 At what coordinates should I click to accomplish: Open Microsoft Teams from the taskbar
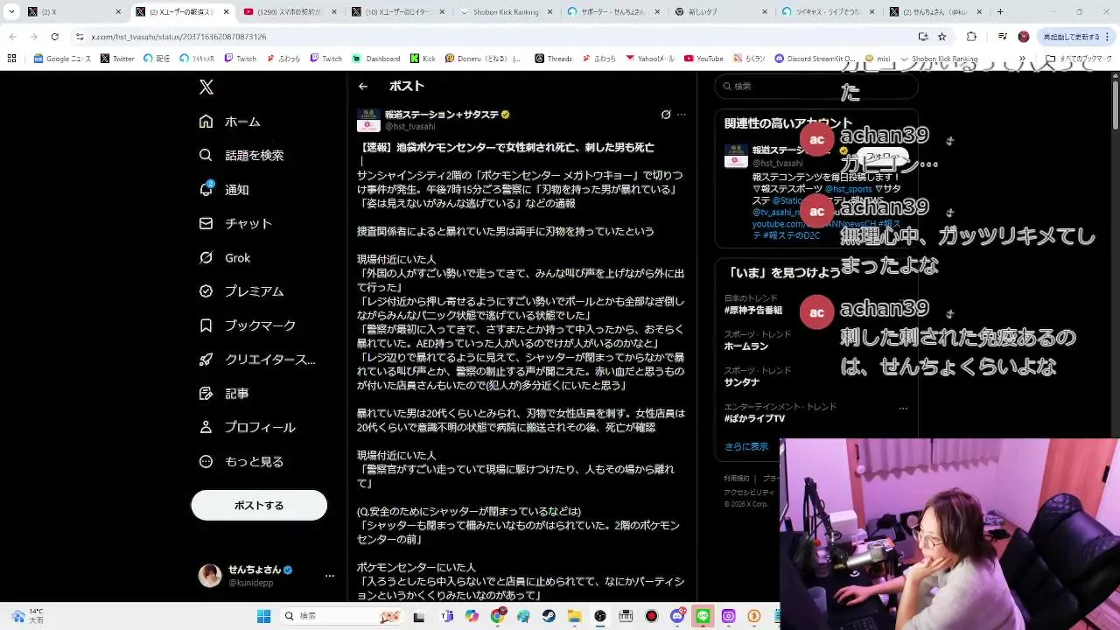[447, 616]
